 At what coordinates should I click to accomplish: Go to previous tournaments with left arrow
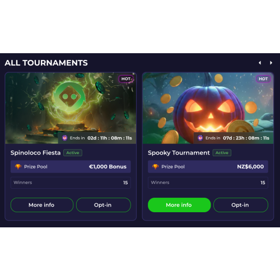[260, 63]
